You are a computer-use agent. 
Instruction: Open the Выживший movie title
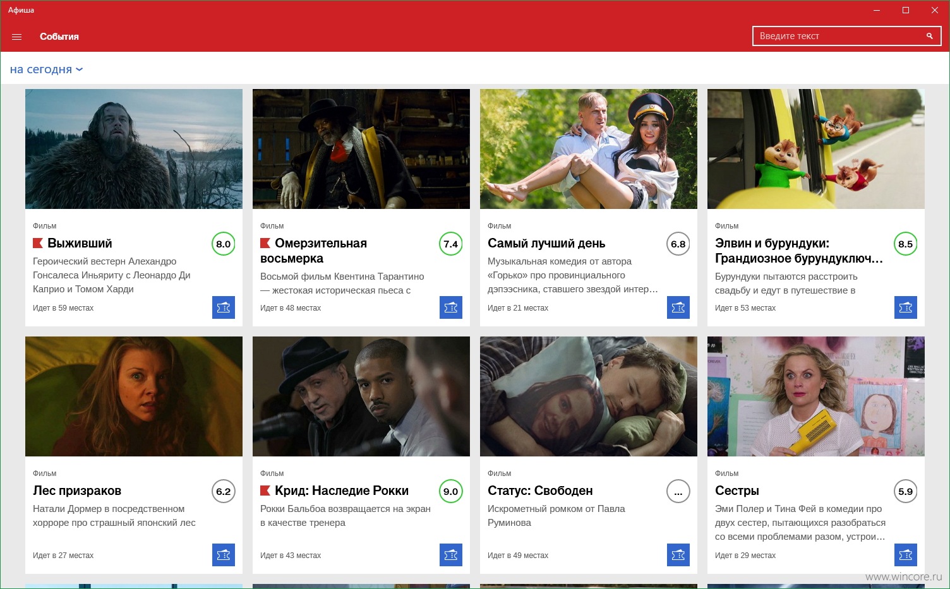click(x=80, y=243)
